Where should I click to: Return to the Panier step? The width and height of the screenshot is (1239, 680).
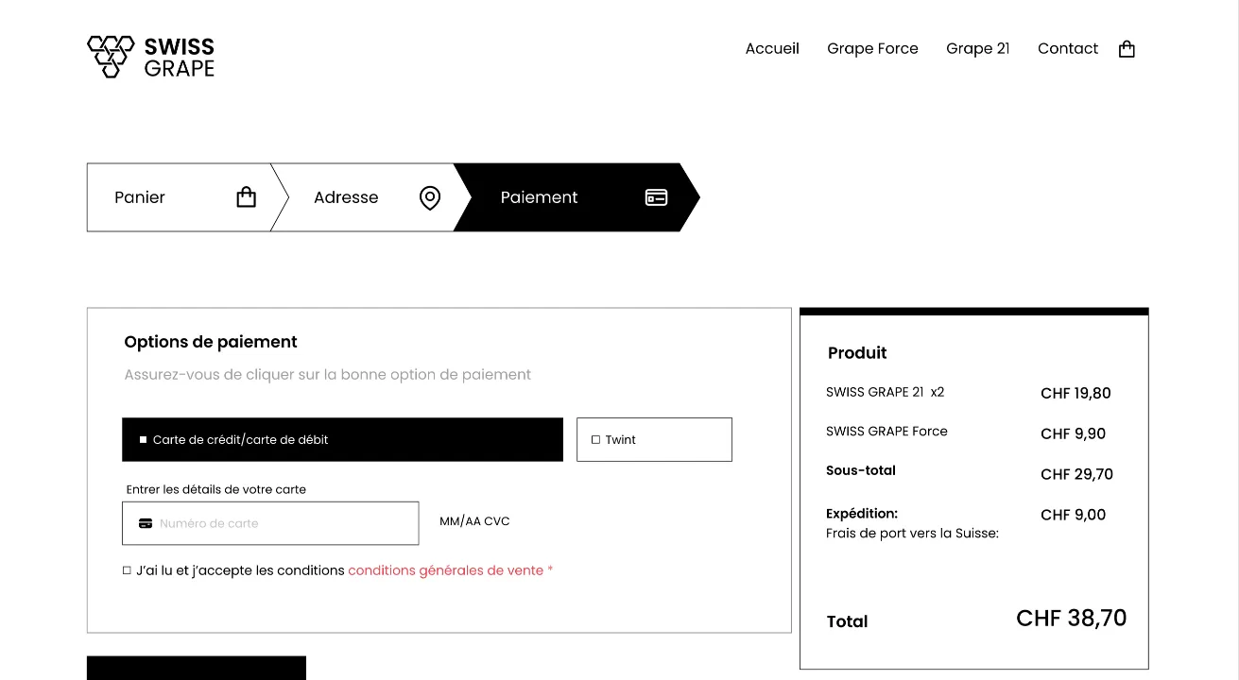[x=140, y=197]
